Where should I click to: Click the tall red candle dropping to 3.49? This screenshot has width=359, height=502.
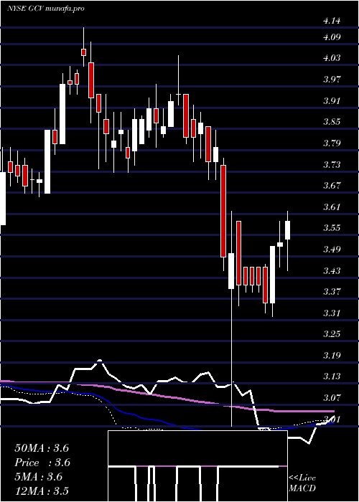coord(223,211)
